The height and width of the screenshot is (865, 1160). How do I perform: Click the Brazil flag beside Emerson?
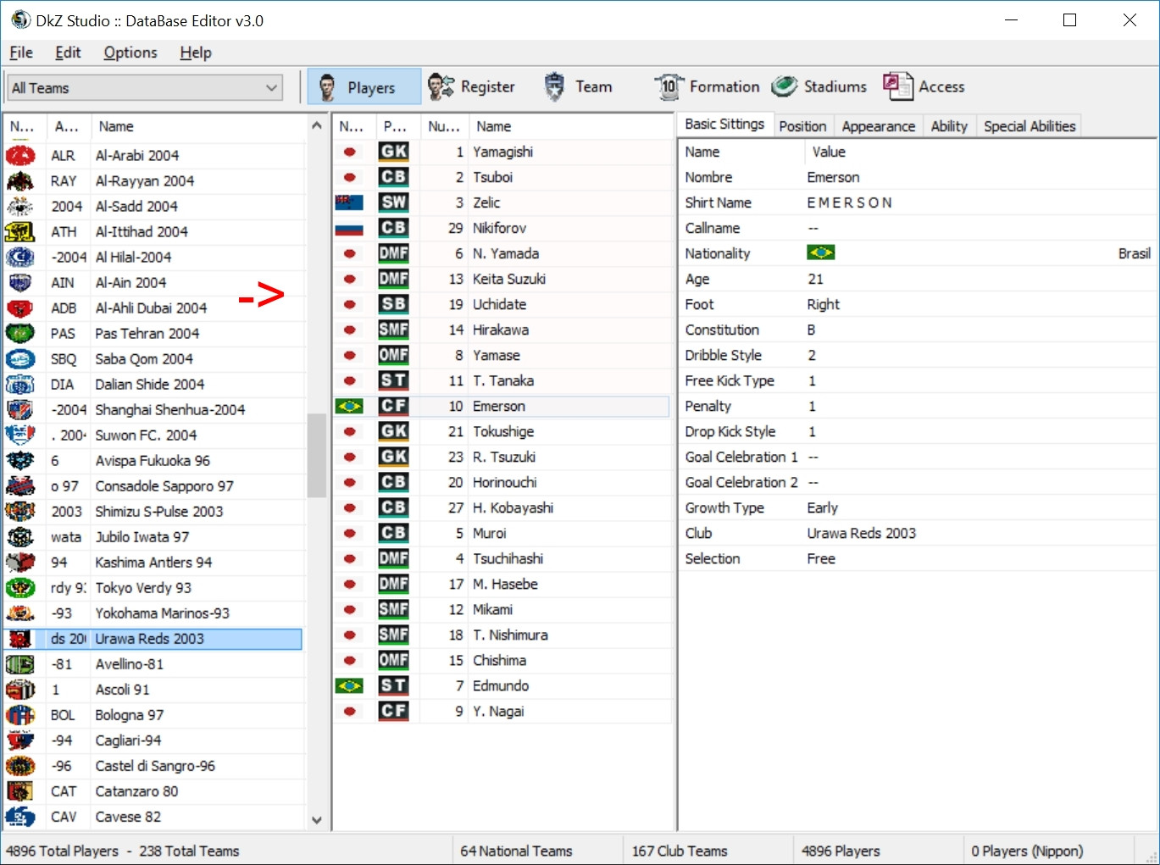coord(349,406)
